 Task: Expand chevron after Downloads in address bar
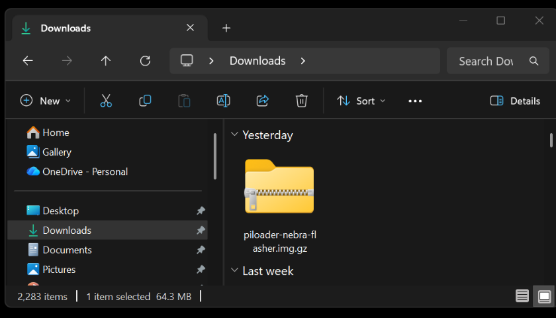[x=303, y=61]
